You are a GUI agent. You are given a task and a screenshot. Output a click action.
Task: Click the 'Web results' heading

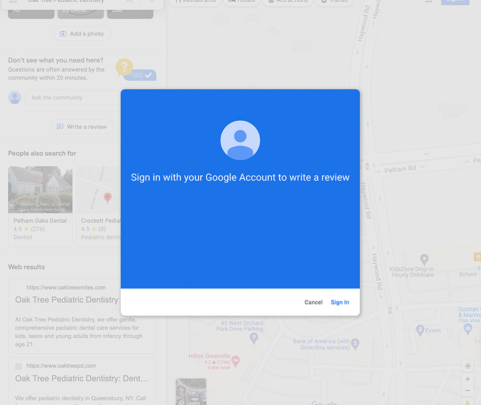tap(26, 267)
